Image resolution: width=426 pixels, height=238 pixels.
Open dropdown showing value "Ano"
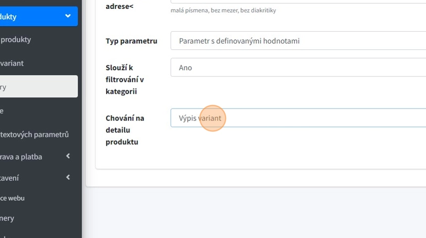(297, 68)
